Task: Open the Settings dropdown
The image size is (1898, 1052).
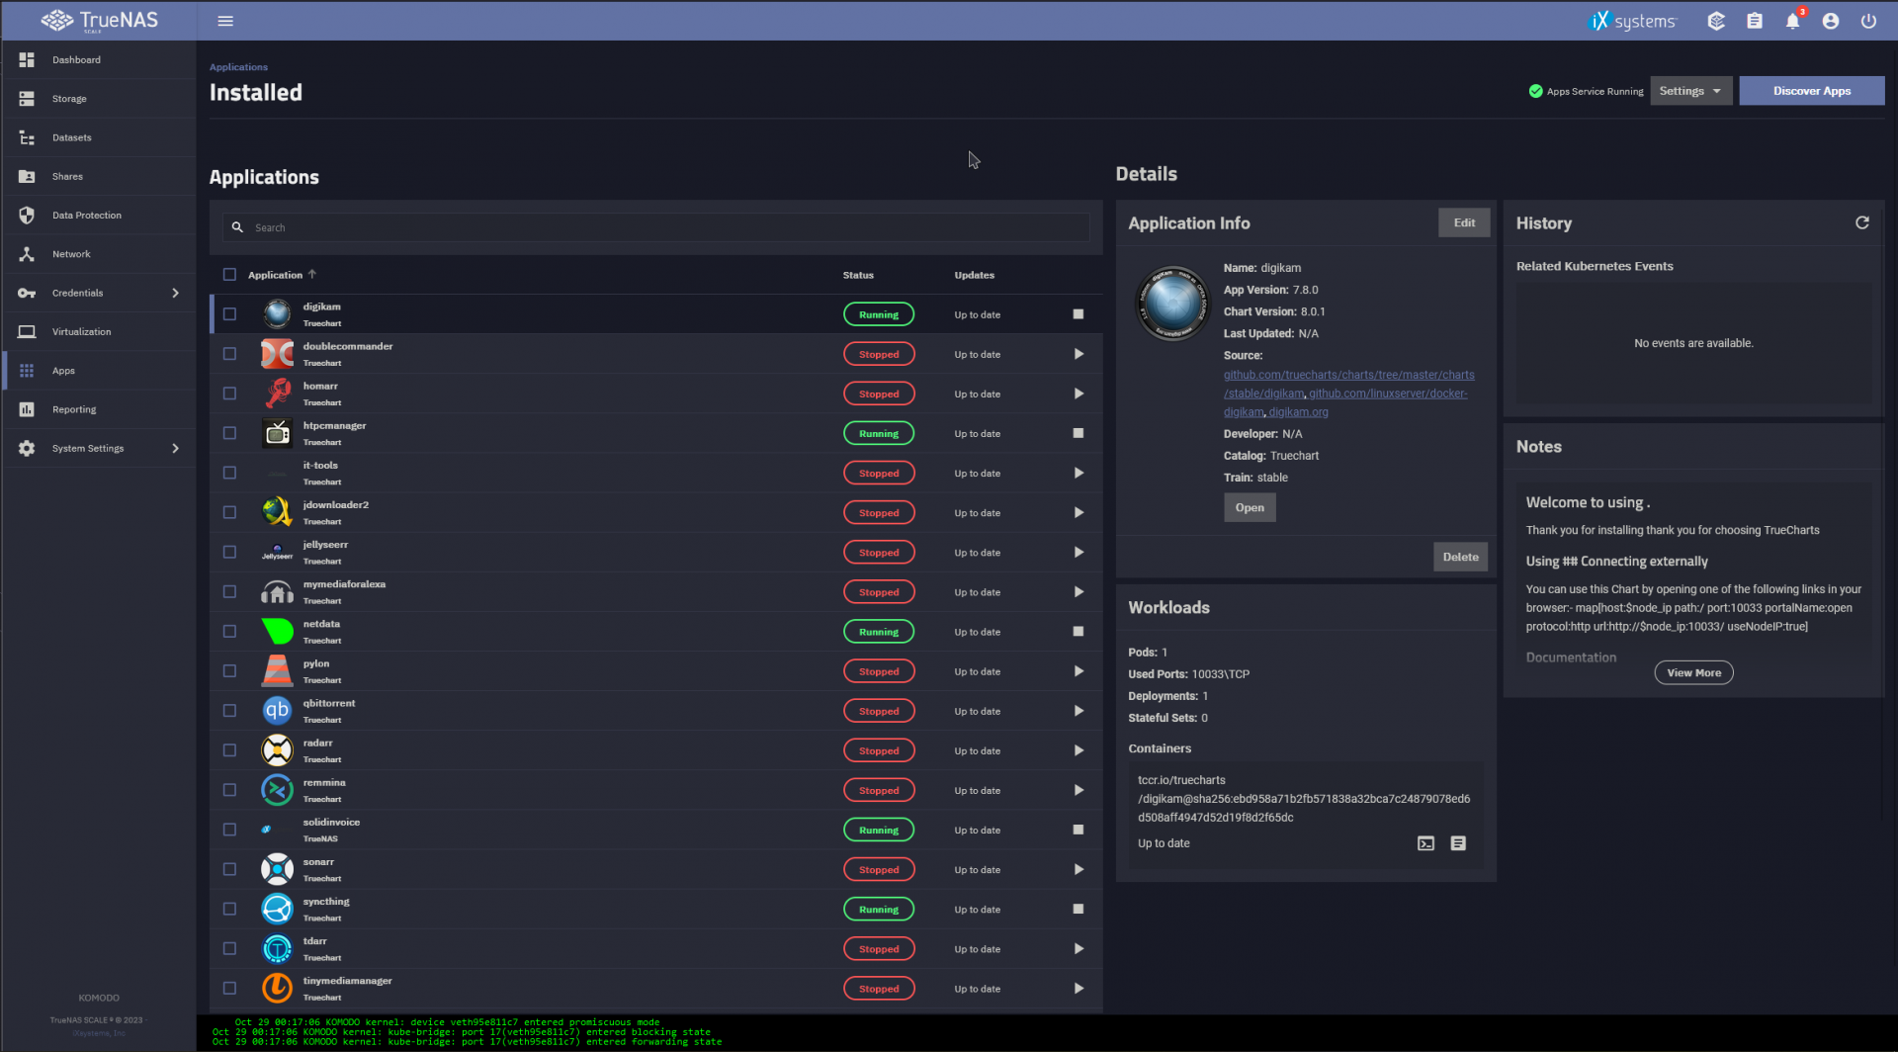Action: [1690, 91]
